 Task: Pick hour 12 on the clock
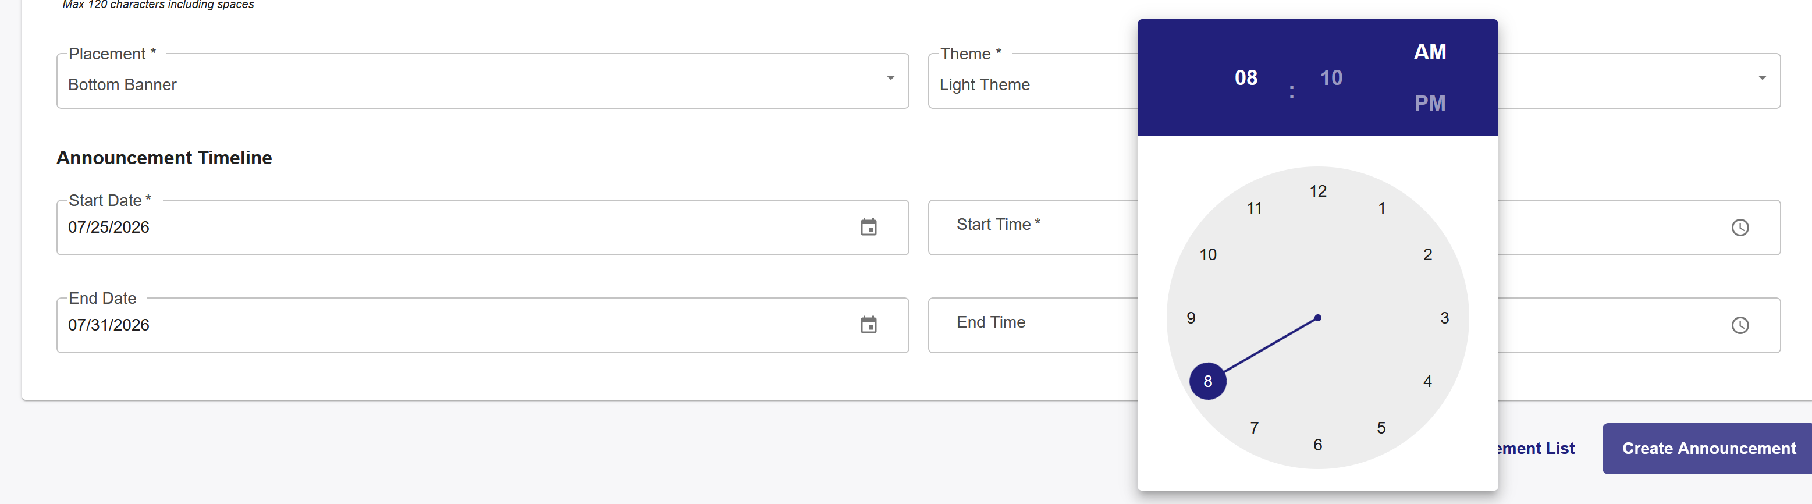pos(1317,191)
